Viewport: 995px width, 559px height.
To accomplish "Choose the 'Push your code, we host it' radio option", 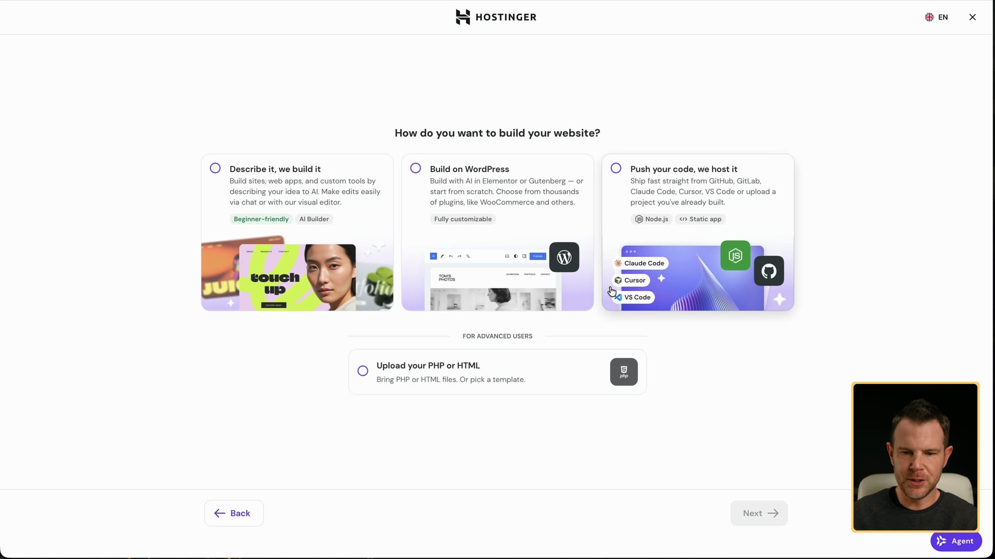I will tap(616, 168).
